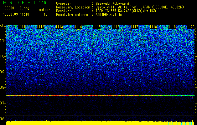Screen dimensions: 197x125
Task: Click the 0.8 kHz axis label
Action: (x=2, y=87)
